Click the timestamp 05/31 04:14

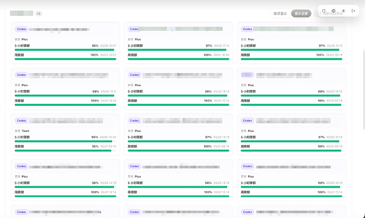pos(334,101)
